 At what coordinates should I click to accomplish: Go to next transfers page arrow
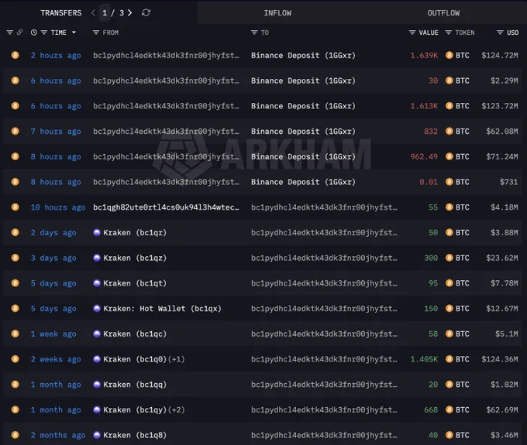[x=129, y=13]
